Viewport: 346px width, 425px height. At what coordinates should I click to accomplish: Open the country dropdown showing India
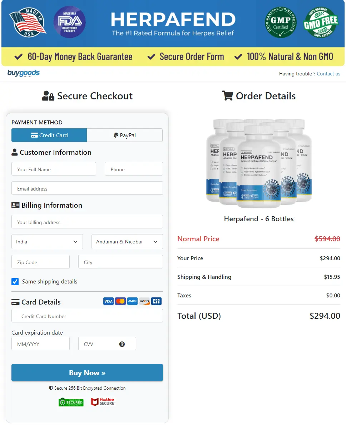coord(47,242)
